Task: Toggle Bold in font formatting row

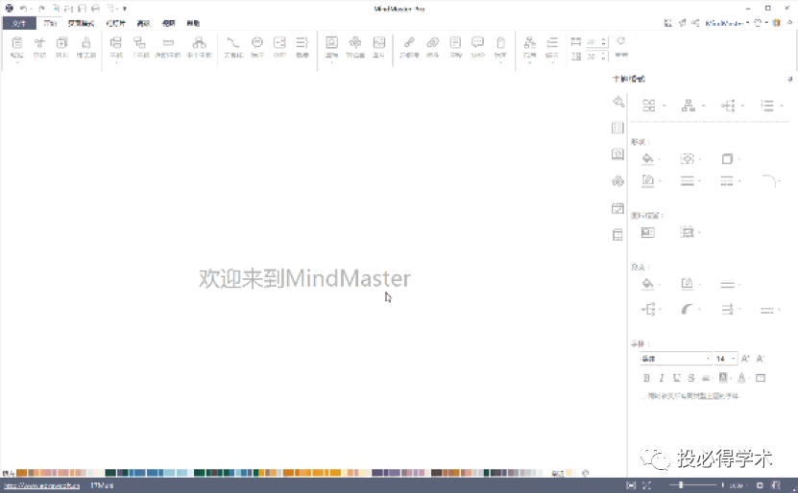Action: (646, 378)
